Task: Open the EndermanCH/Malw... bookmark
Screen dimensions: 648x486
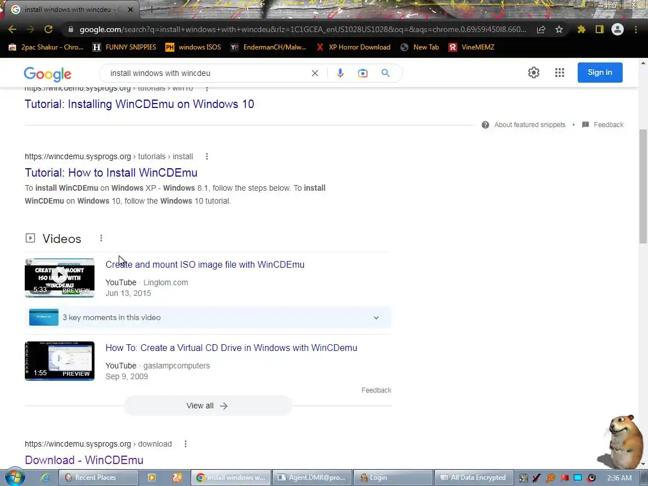Action: coord(269,47)
